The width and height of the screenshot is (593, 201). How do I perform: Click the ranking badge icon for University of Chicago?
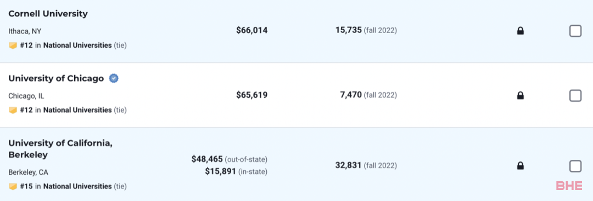13,110
